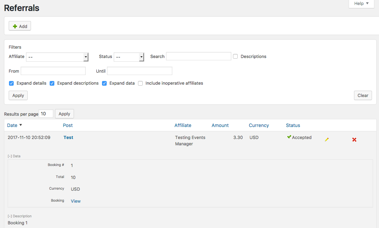This screenshot has width=379, height=228.
Task: Uncheck Expand details checkbox
Action: tap(11, 83)
